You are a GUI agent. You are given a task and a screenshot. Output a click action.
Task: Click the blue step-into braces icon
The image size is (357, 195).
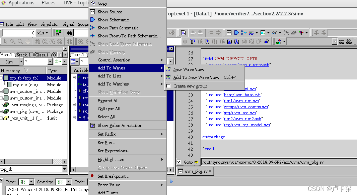207,41
